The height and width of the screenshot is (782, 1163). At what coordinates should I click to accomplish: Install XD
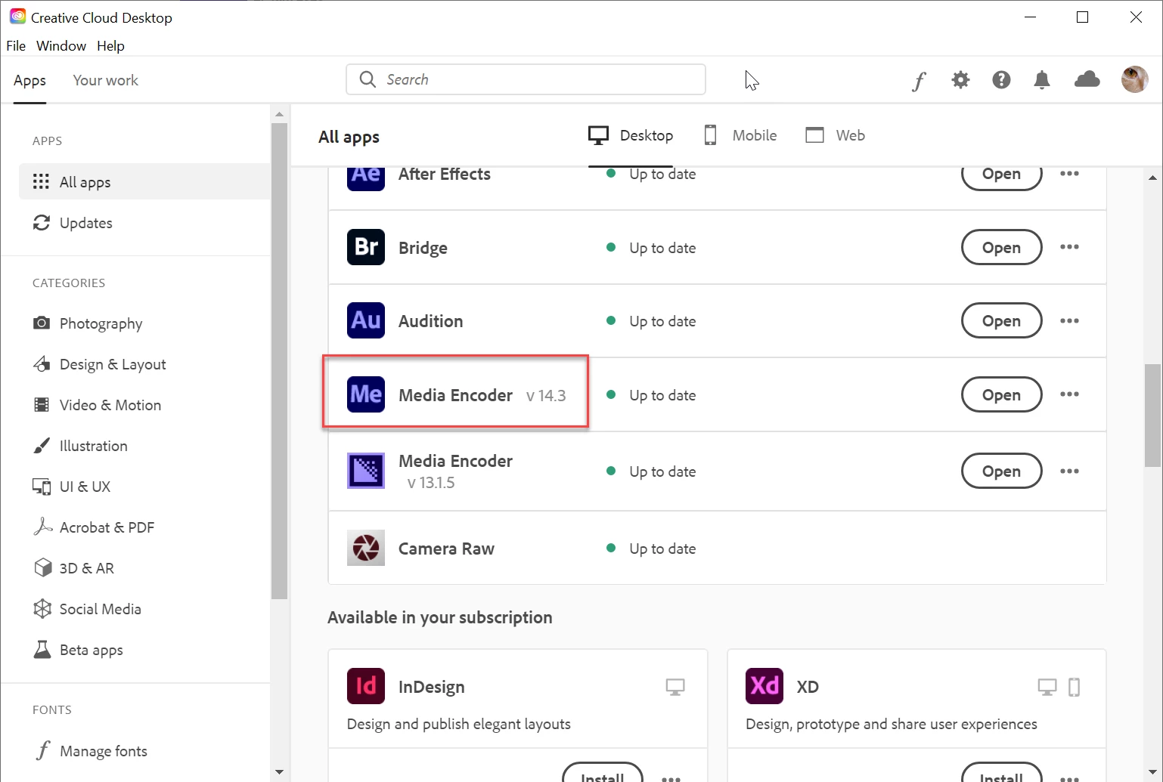point(1001,773)
